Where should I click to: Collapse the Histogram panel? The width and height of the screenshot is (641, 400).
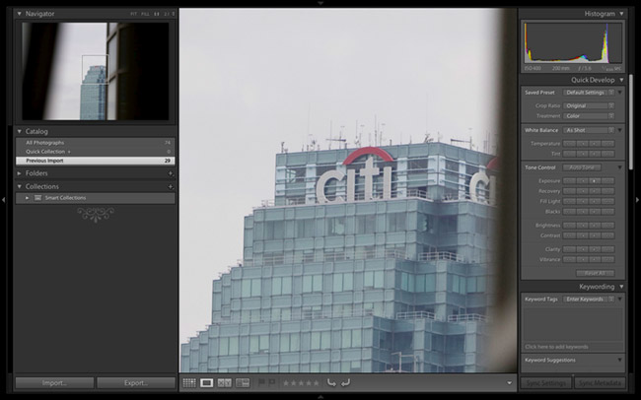[621, 14]
